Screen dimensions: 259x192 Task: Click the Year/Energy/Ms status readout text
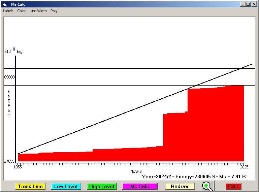tap(194, 176)
